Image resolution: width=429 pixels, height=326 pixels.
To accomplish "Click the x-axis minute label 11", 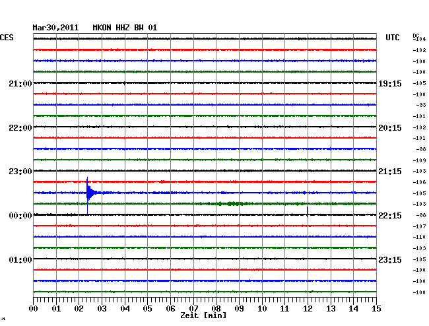I will coord(285,309).
